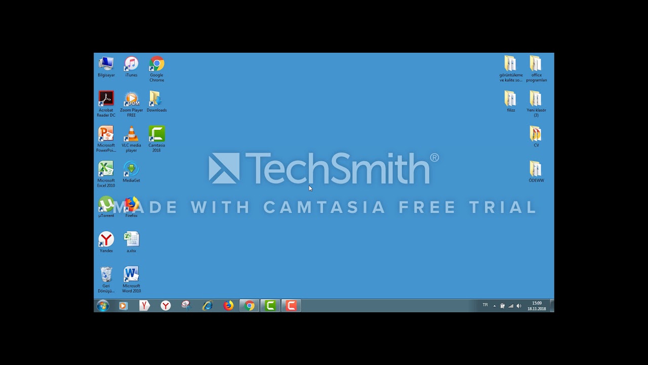The image size is (648, 365).
Task: Select VLC media player icon
Action: coord(131,139)
